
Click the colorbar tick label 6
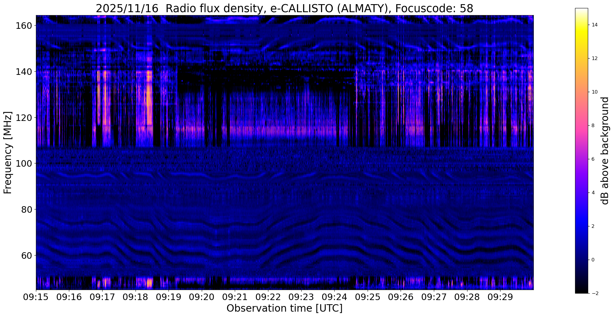click(593, 159)
